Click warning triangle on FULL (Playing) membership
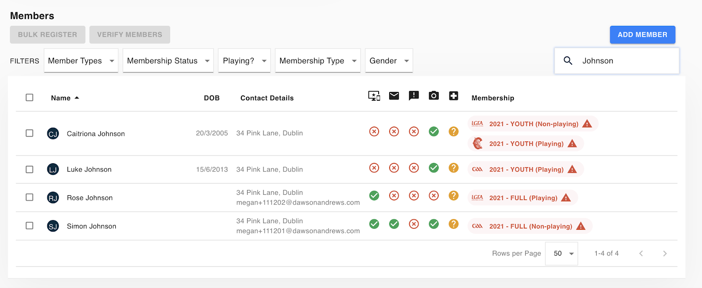This screenshot has width=702, height=288. point(566,197)
